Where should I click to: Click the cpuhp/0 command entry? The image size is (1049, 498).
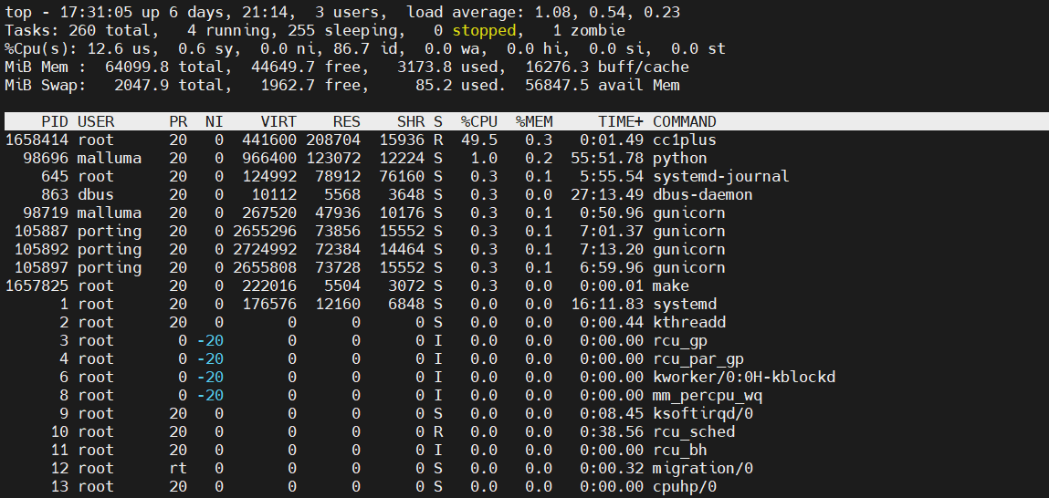pyautogui.click(x=685, y=487)
